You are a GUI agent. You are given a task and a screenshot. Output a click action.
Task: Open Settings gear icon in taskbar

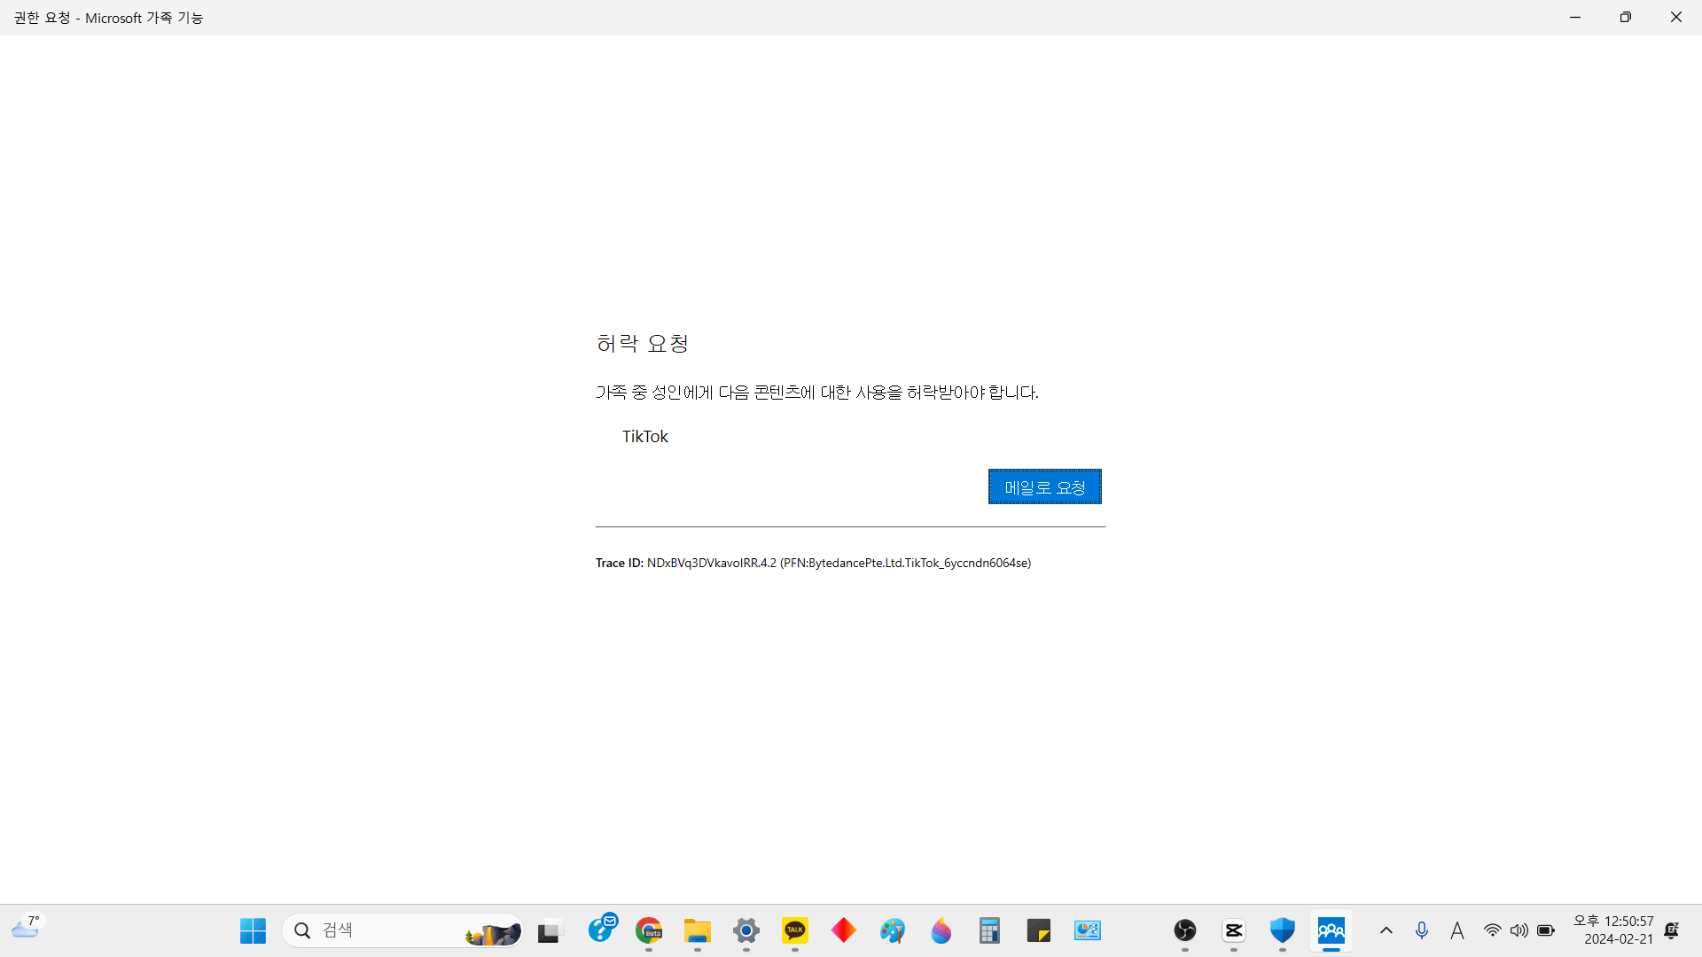point(746,930)
